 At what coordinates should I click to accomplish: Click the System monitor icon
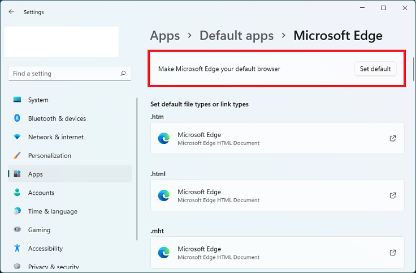click(18, 100)
